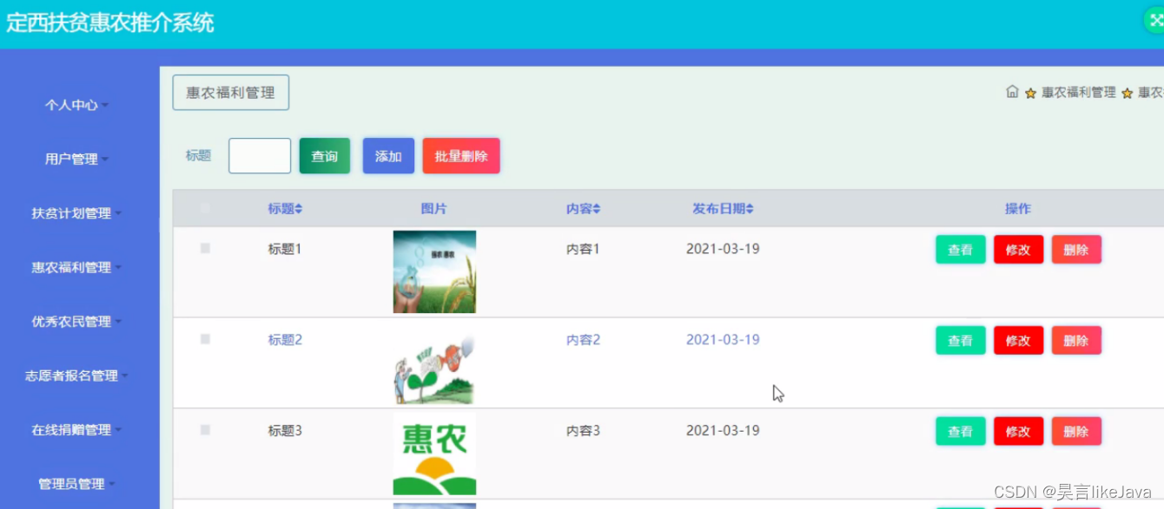The width and height of the screenshot is (1164, 509).
Task: Check the checkbox for row 标题2
Action: tap(205, 339)
